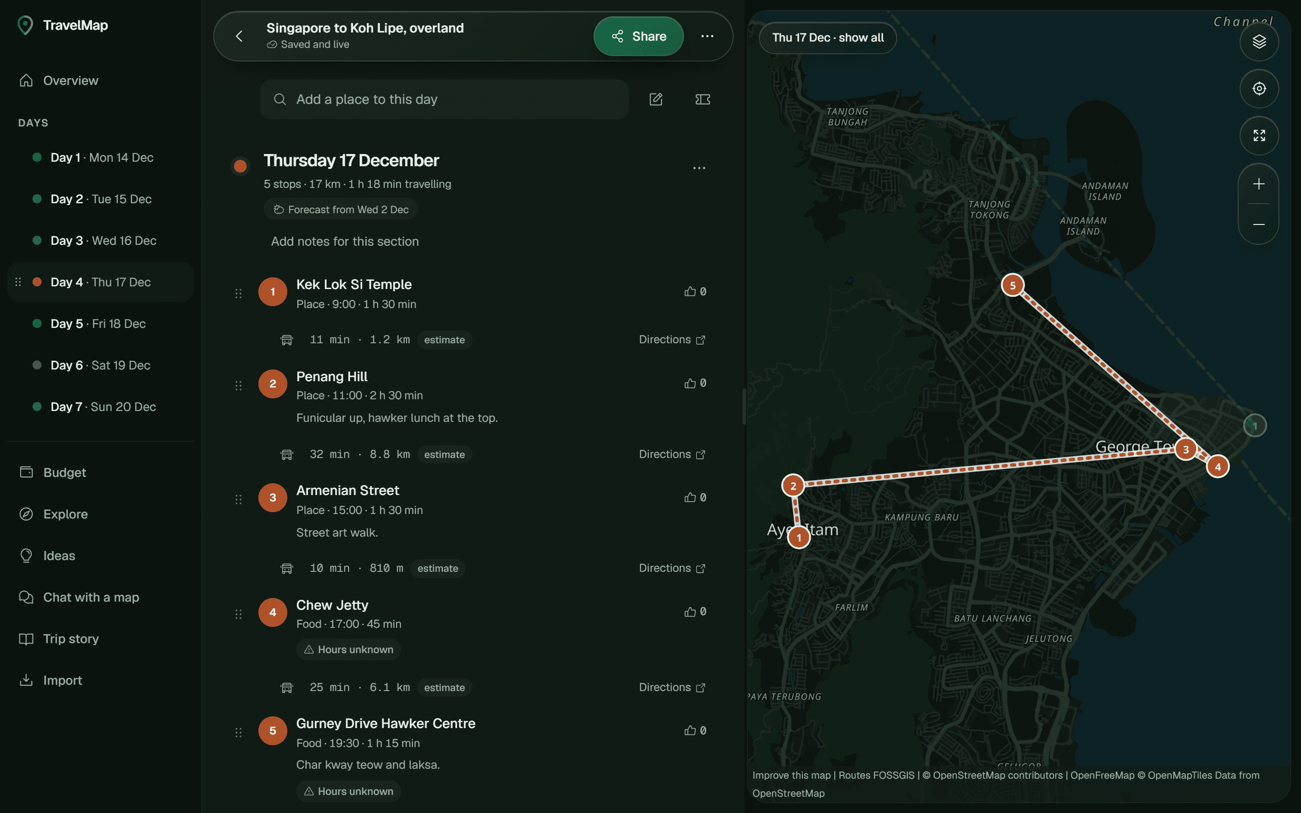Open the map layers button

click(x=1259, y=42)
